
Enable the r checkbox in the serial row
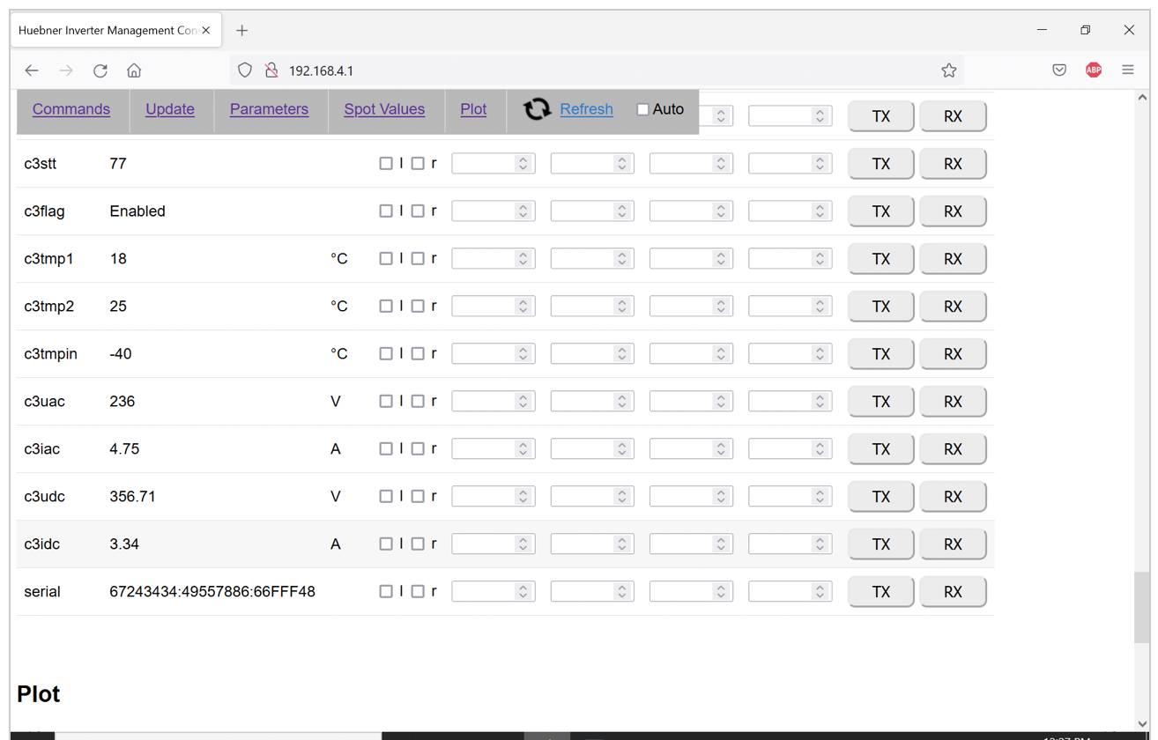(x=418, y=591)
